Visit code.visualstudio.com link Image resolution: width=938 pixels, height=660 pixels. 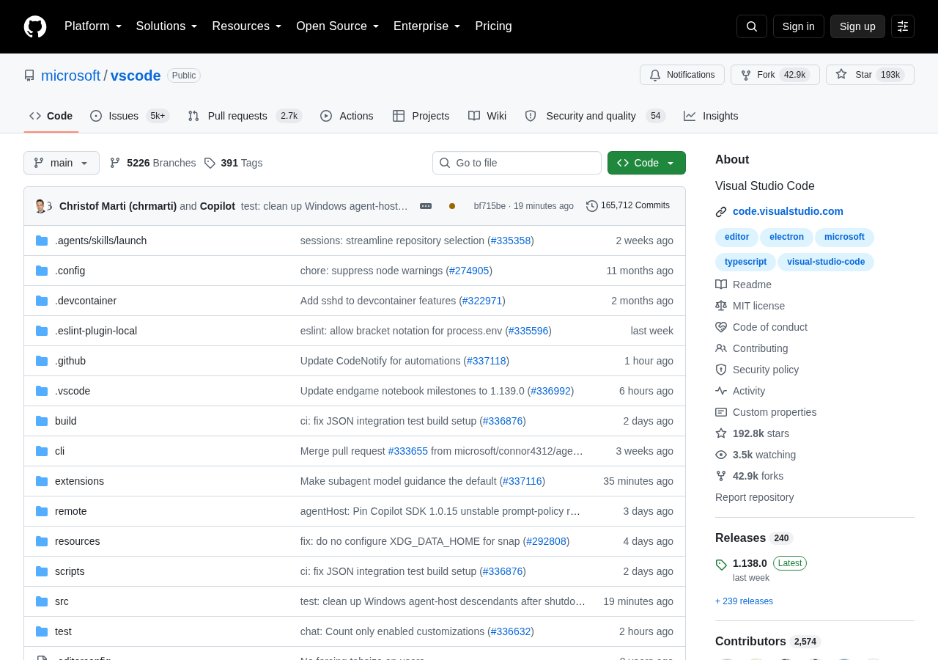tap(788, 211)
